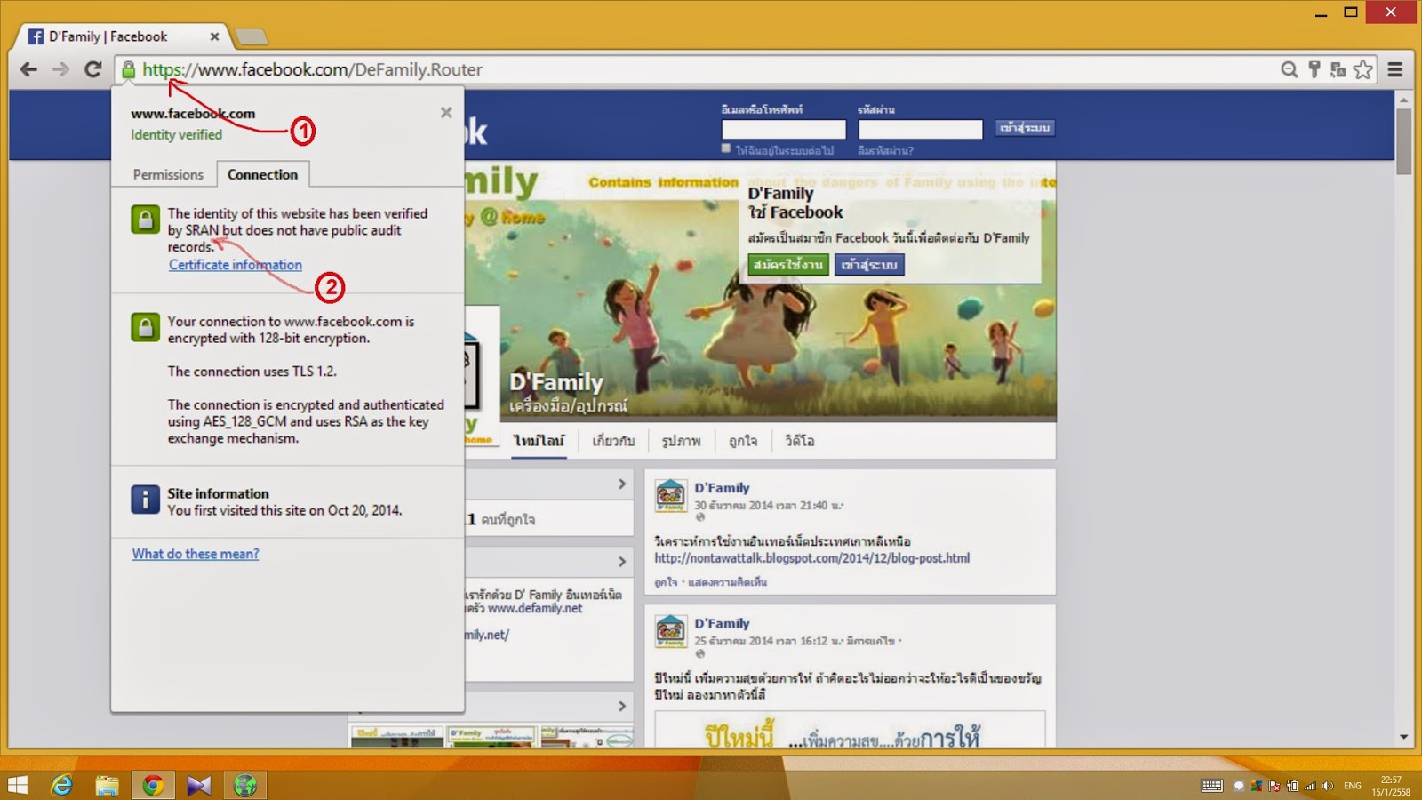Open the Chrome hamburger menu

(x=1395, y=69)
